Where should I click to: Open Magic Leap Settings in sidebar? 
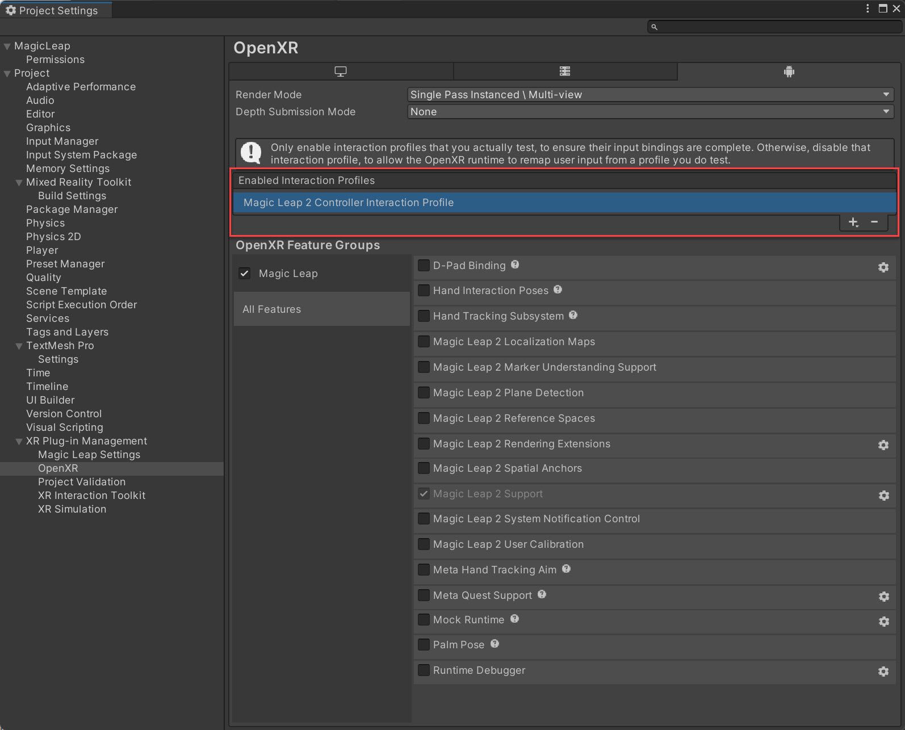89,455
